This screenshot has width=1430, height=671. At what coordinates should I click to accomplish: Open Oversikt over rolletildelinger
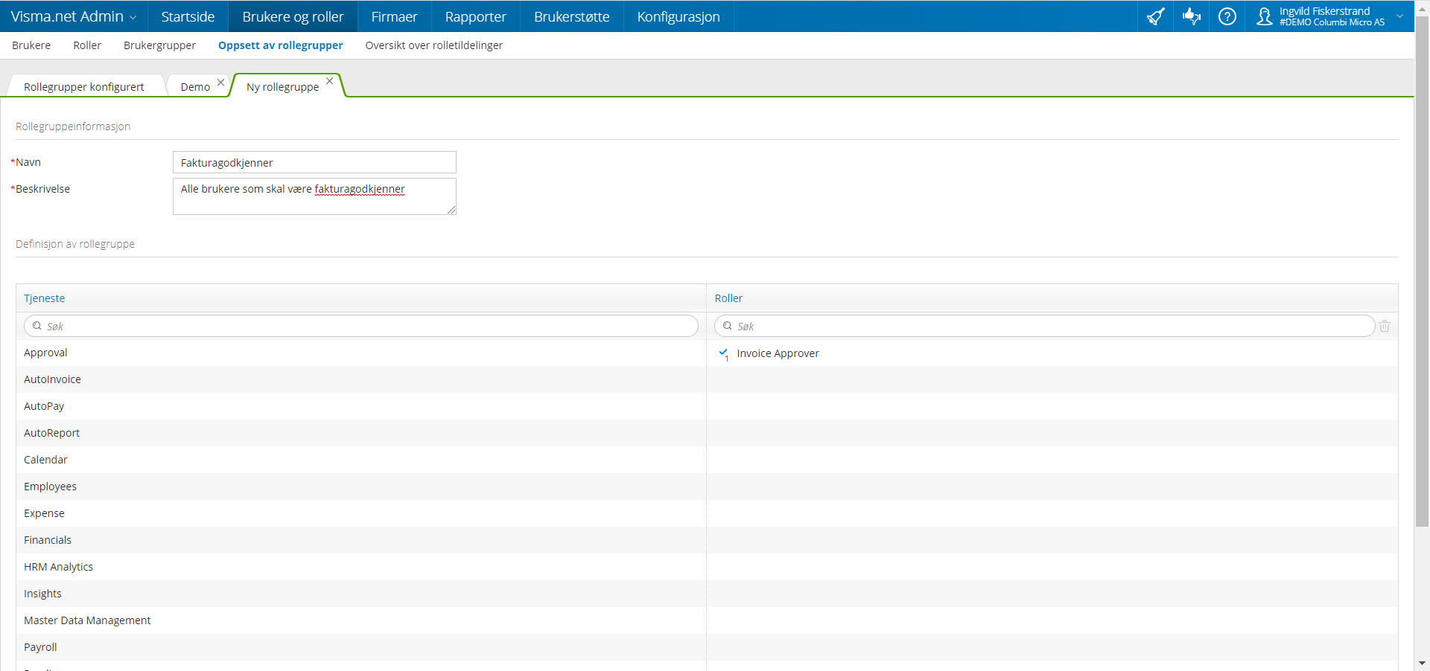[433, 45]
